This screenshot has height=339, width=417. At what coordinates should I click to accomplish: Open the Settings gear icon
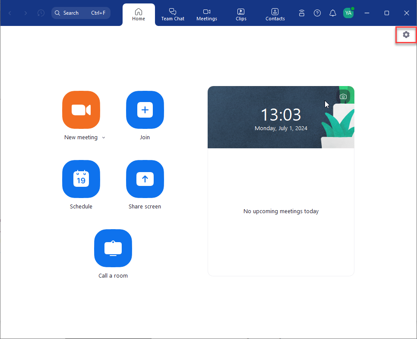[406, 35]
